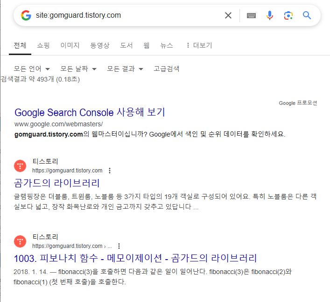
Task: Click the search box containing site:gomguard.tistory.com
Action: click(x=126, y=15)
